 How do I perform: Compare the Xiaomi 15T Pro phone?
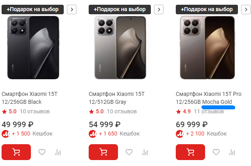232,152
